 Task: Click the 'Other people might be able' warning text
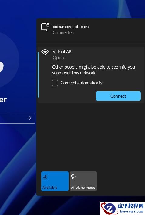pos(93,70)
